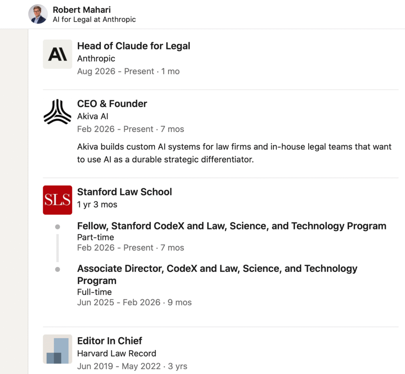Click the Fellow, Stanford CodeX role title
405x374 pixels.
click(232, 226)
